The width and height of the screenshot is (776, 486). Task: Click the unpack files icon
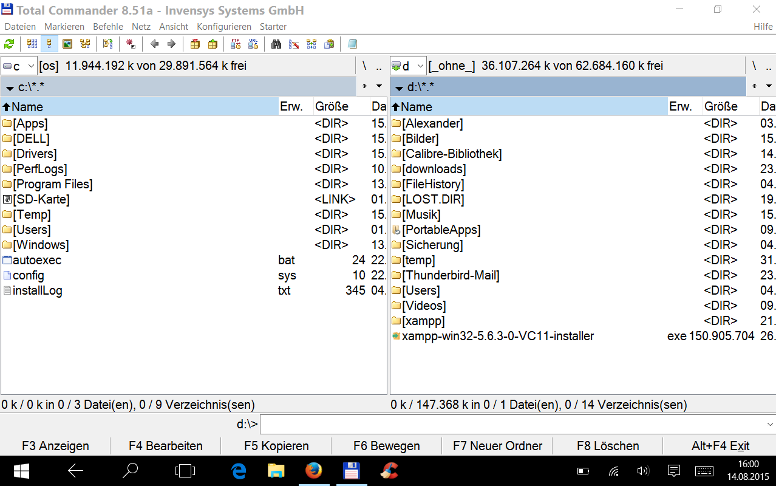(213, 44)
